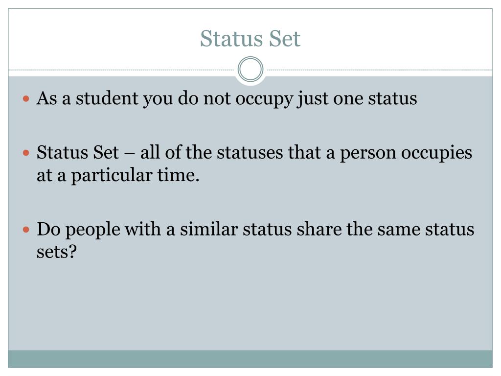Click the word "occupy" in the first bullet
The width and height of the screenshot is (501, 376).
(x=264, y=99)
